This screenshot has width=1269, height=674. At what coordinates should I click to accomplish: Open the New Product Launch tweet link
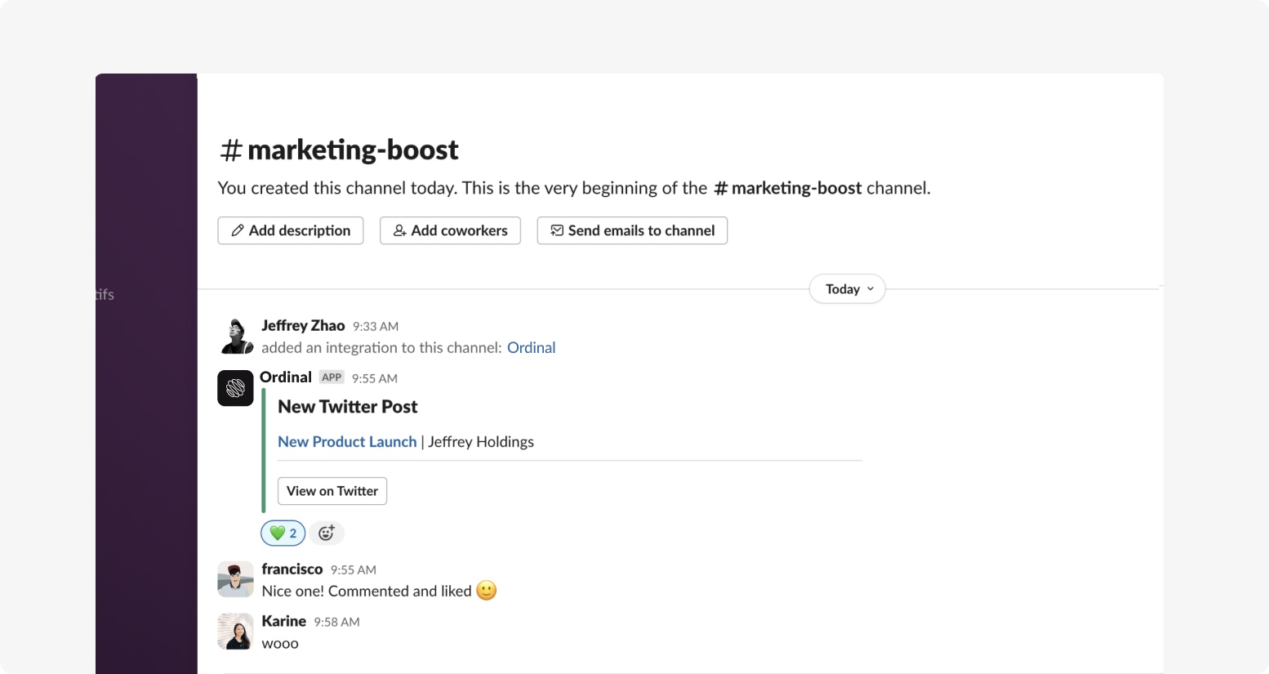tap(346, 441)
